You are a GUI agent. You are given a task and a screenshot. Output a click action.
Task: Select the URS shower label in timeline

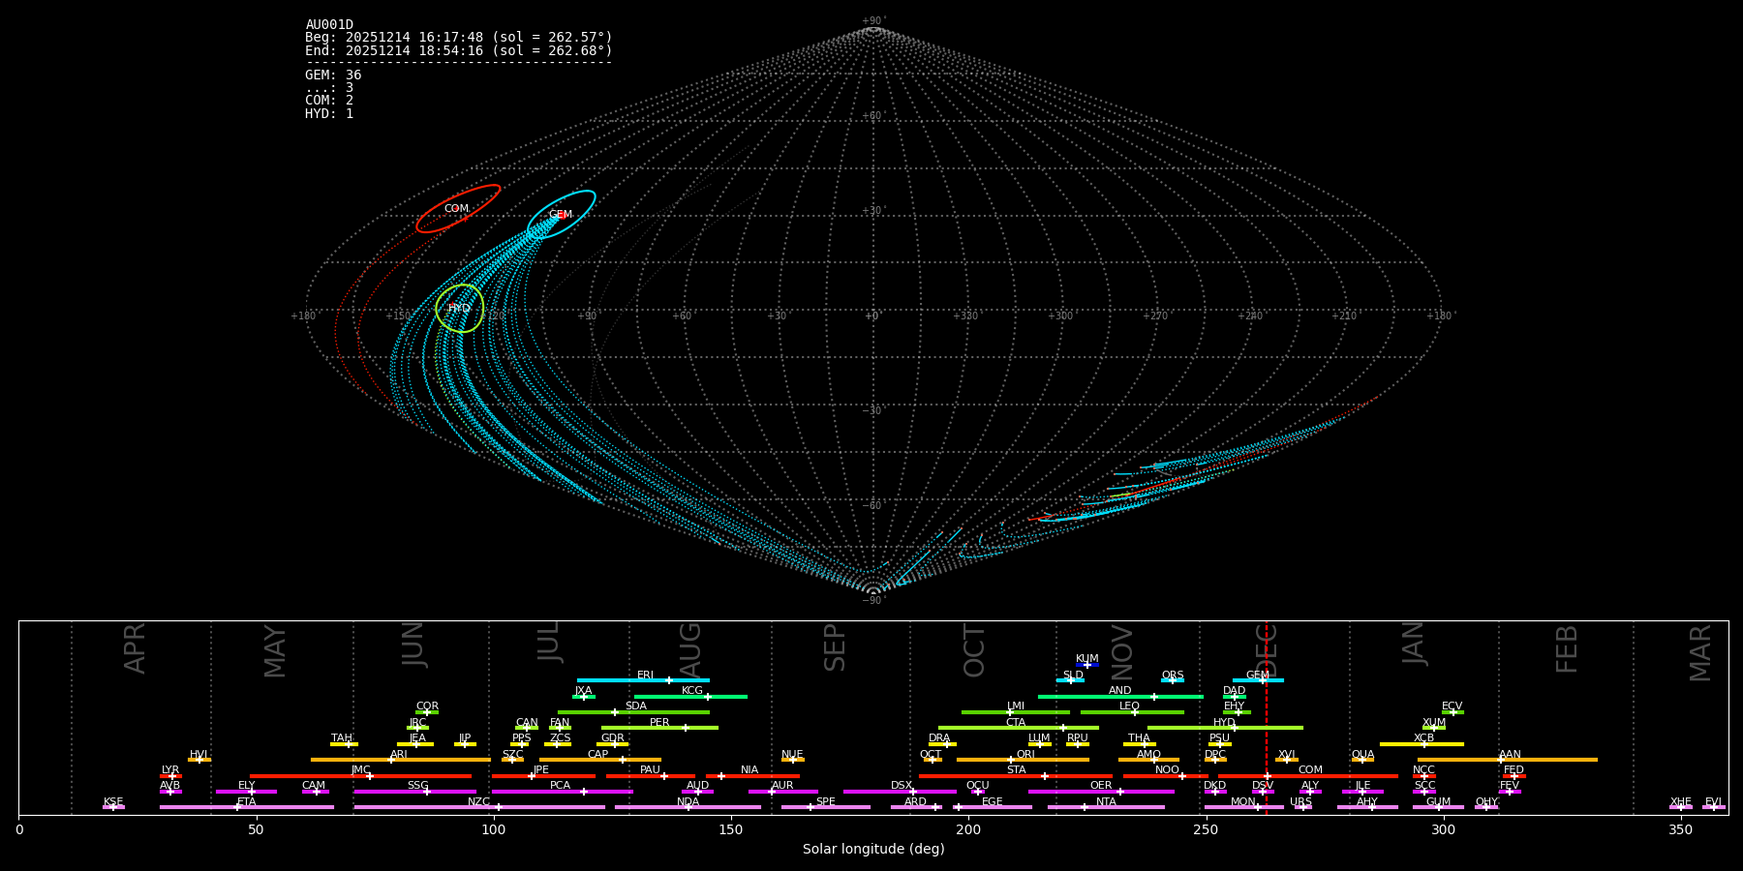coord(1300,802)
